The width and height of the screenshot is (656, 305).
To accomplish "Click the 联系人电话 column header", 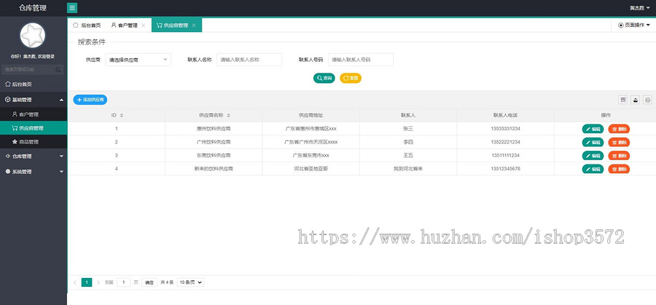I will tap(505, 115).
